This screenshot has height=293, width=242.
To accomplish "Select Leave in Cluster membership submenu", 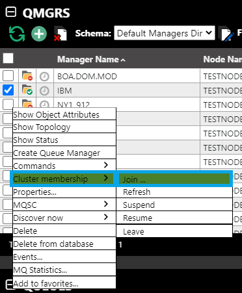I will [174, 231].
